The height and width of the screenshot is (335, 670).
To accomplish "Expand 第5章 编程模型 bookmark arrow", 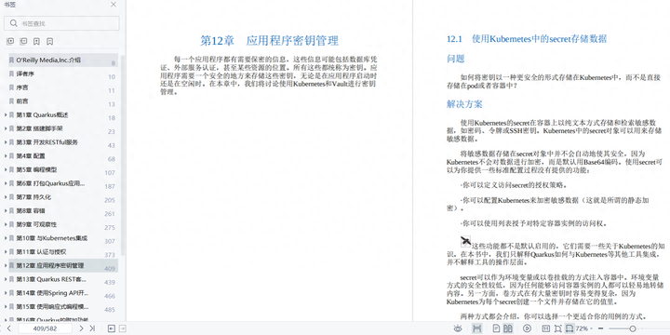I will 6,169.
